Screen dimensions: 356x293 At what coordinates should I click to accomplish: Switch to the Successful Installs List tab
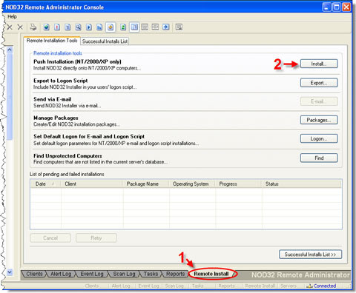(105, 41)
